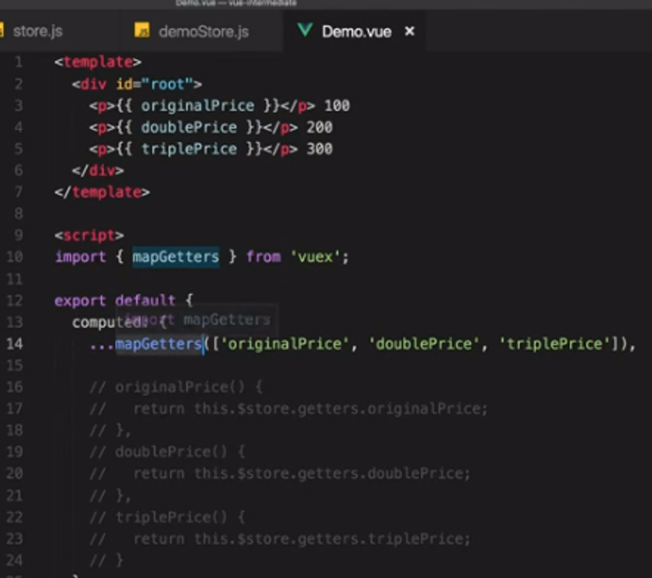
Task: Click line number 14 in the gutter
Action: [x=14, y=344]
